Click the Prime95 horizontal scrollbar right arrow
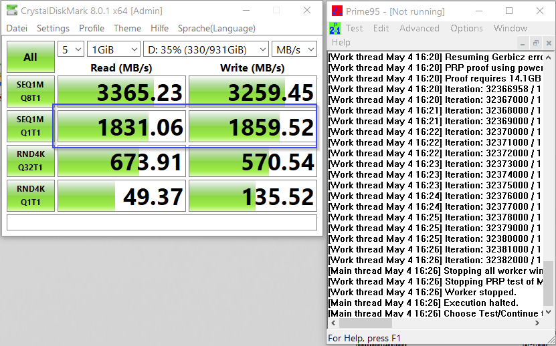This screenshot has height=346, width=556. pos(537,323)
